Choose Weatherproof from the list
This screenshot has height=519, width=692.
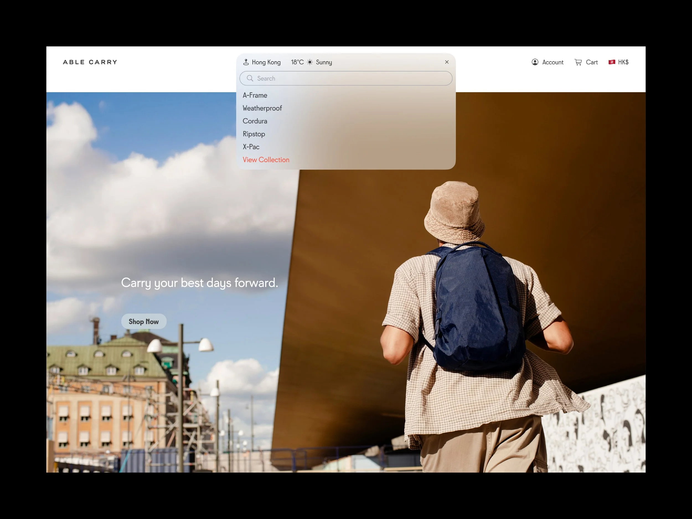point(262,108)
